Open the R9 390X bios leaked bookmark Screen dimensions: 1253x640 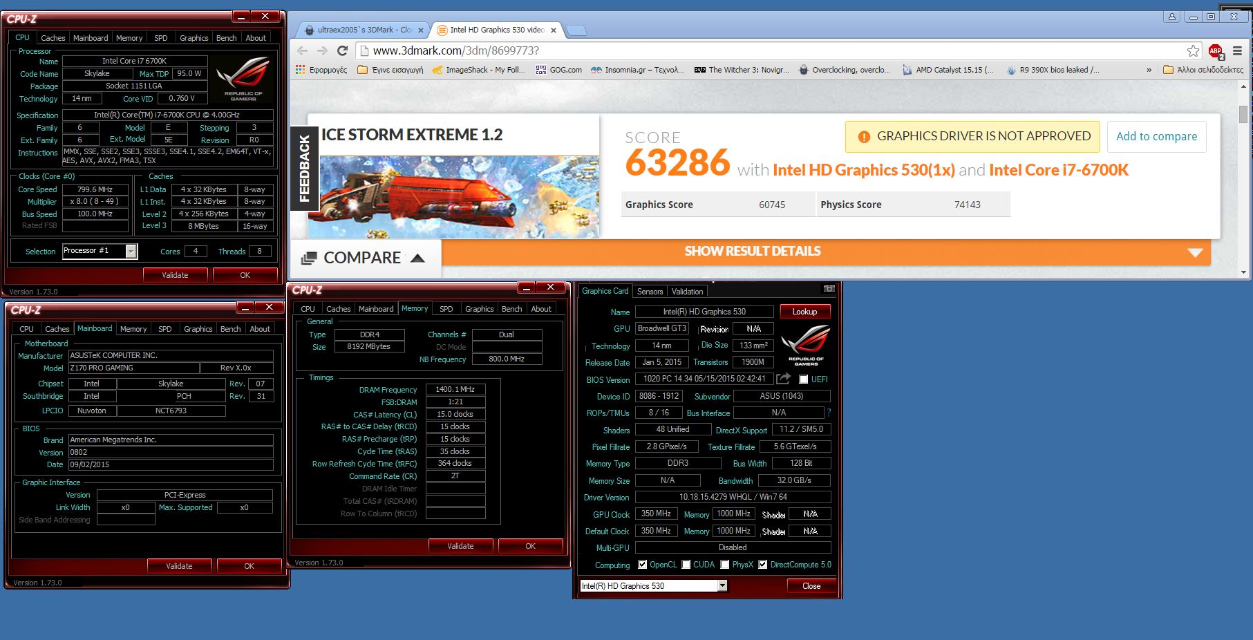click(1053, 70)
